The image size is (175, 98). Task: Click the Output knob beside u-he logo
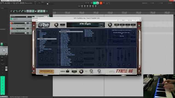pos(56,25)
